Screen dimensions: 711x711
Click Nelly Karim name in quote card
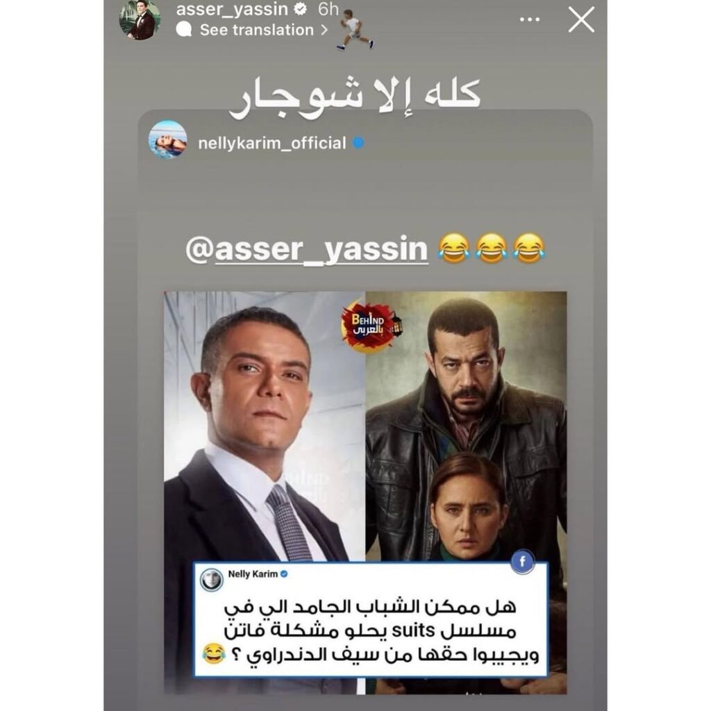(253, 574)
